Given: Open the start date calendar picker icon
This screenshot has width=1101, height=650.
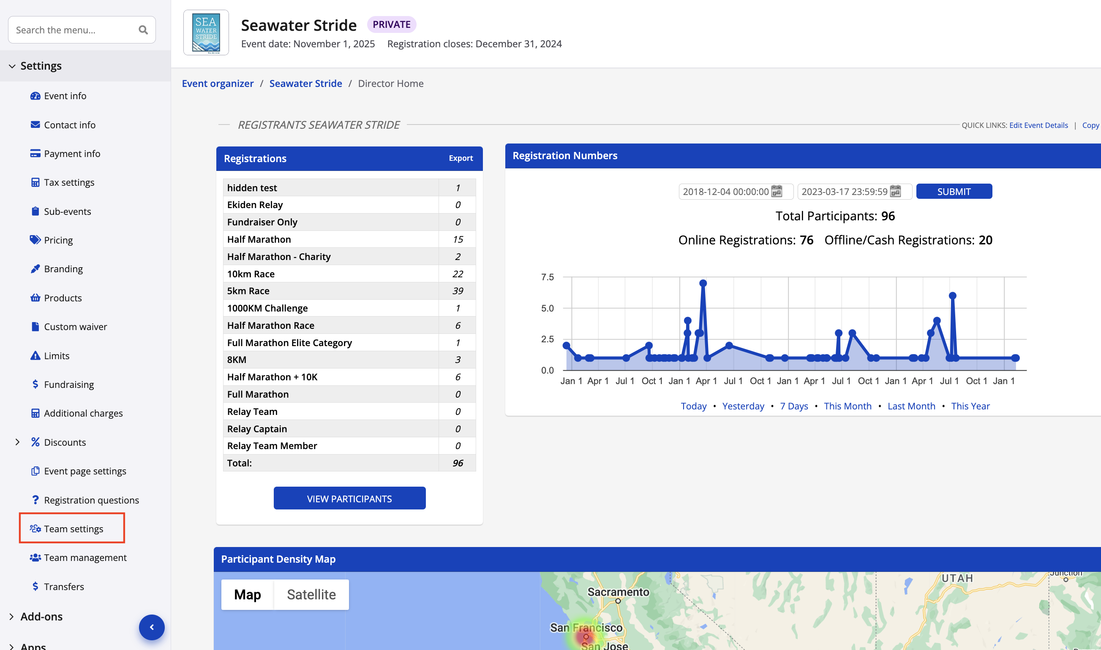Looking at the screenshot, I should coord(777,191).
